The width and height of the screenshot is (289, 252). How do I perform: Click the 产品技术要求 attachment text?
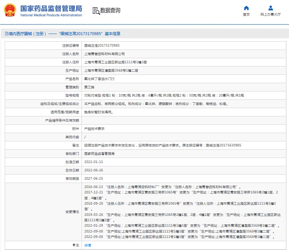click(95, 129)
